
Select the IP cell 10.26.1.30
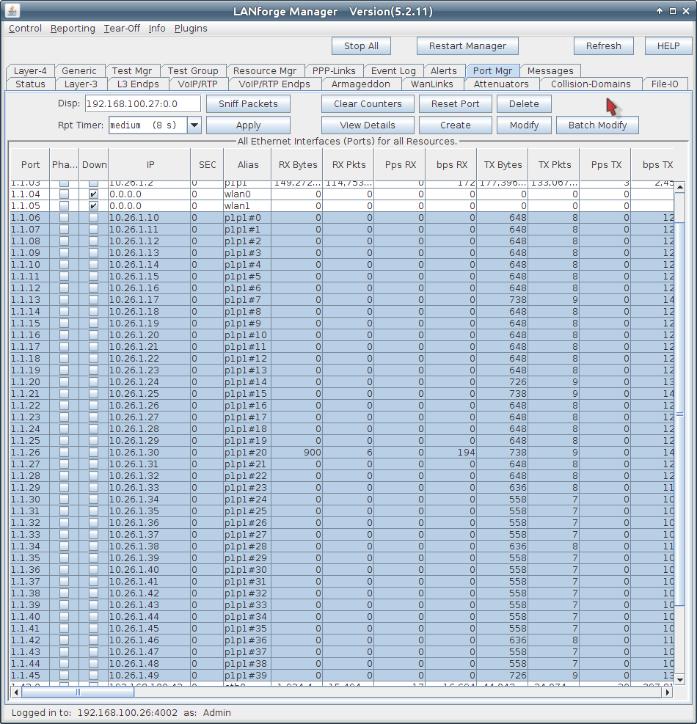(149, 453)
